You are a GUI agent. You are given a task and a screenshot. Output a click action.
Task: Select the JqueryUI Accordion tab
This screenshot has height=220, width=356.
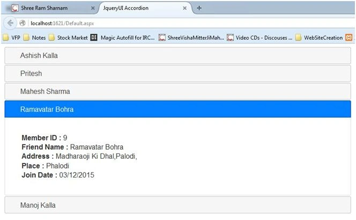tap(145, 8)
